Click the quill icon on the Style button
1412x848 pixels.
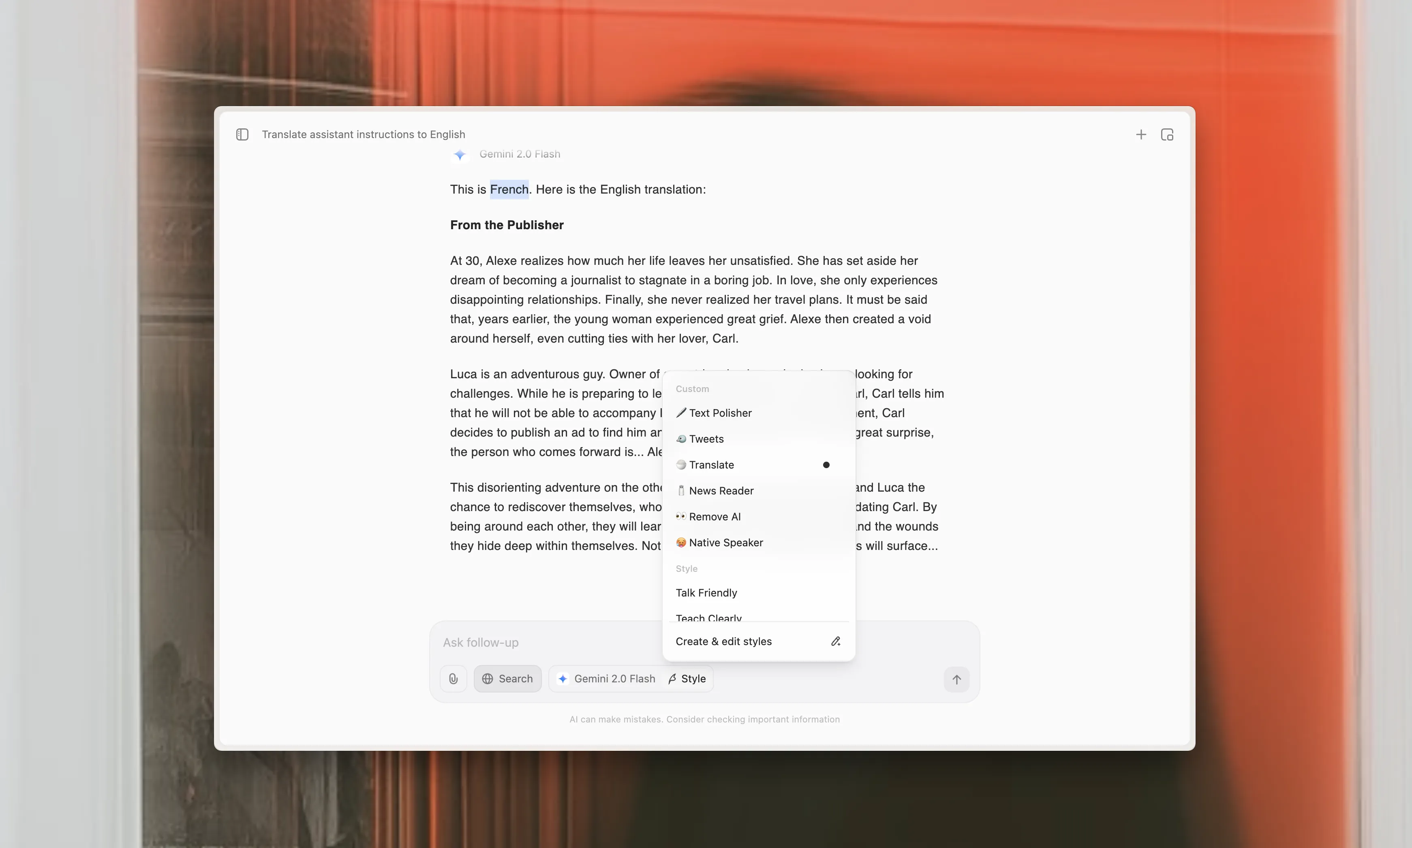(672, 678)
